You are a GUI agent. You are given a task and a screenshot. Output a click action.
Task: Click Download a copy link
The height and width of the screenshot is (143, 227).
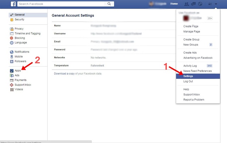coord(64,74)
